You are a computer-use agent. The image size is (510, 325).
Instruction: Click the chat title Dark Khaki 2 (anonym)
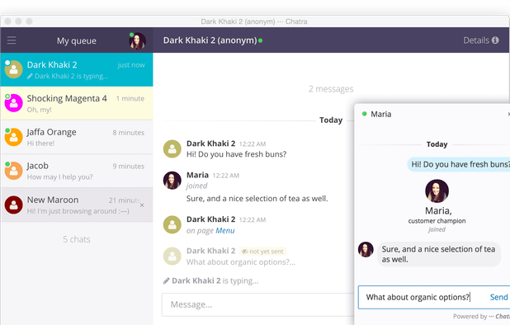coord(210,40)
